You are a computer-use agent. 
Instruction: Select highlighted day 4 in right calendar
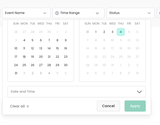point(121,32)
